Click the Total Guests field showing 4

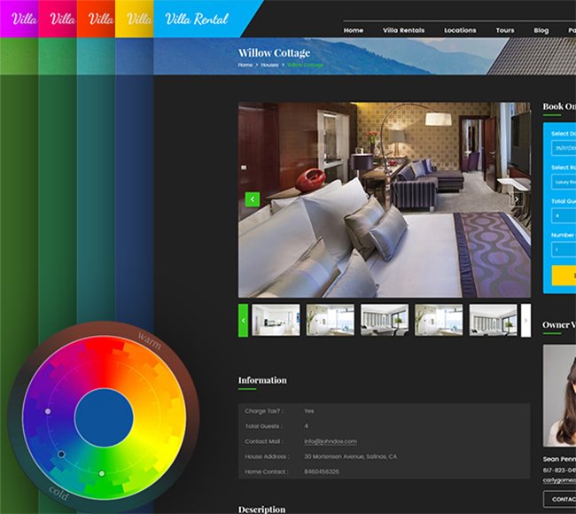pyautogui.click(x=564, y=215)
